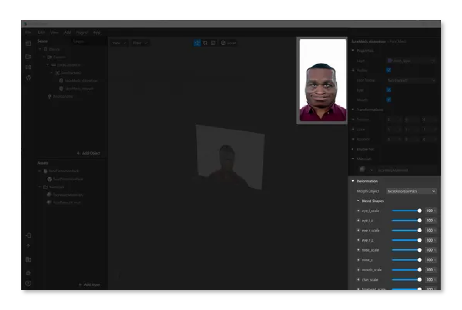Image resolution: width=462 pixels, height=310 pixels.
Task: Click the camera preview thumbnail showing the face
Action: pos(322,80)
